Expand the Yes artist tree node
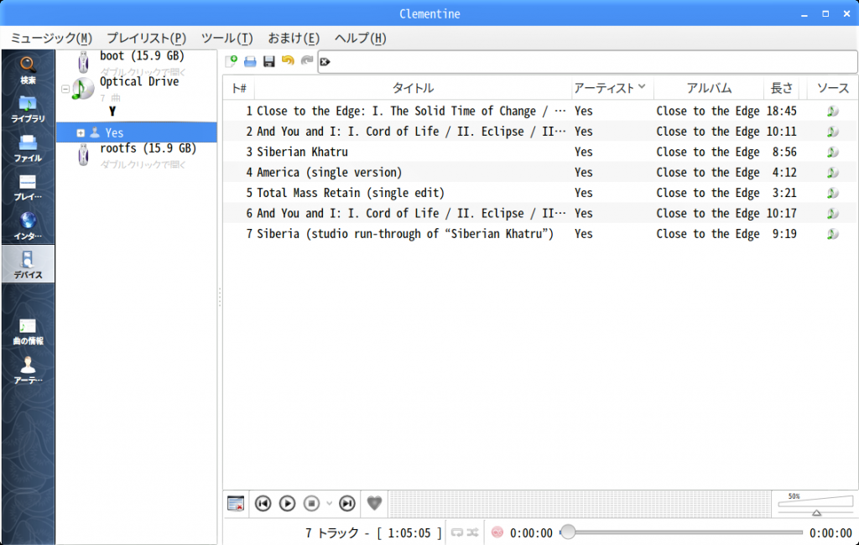 pos(81,132)
